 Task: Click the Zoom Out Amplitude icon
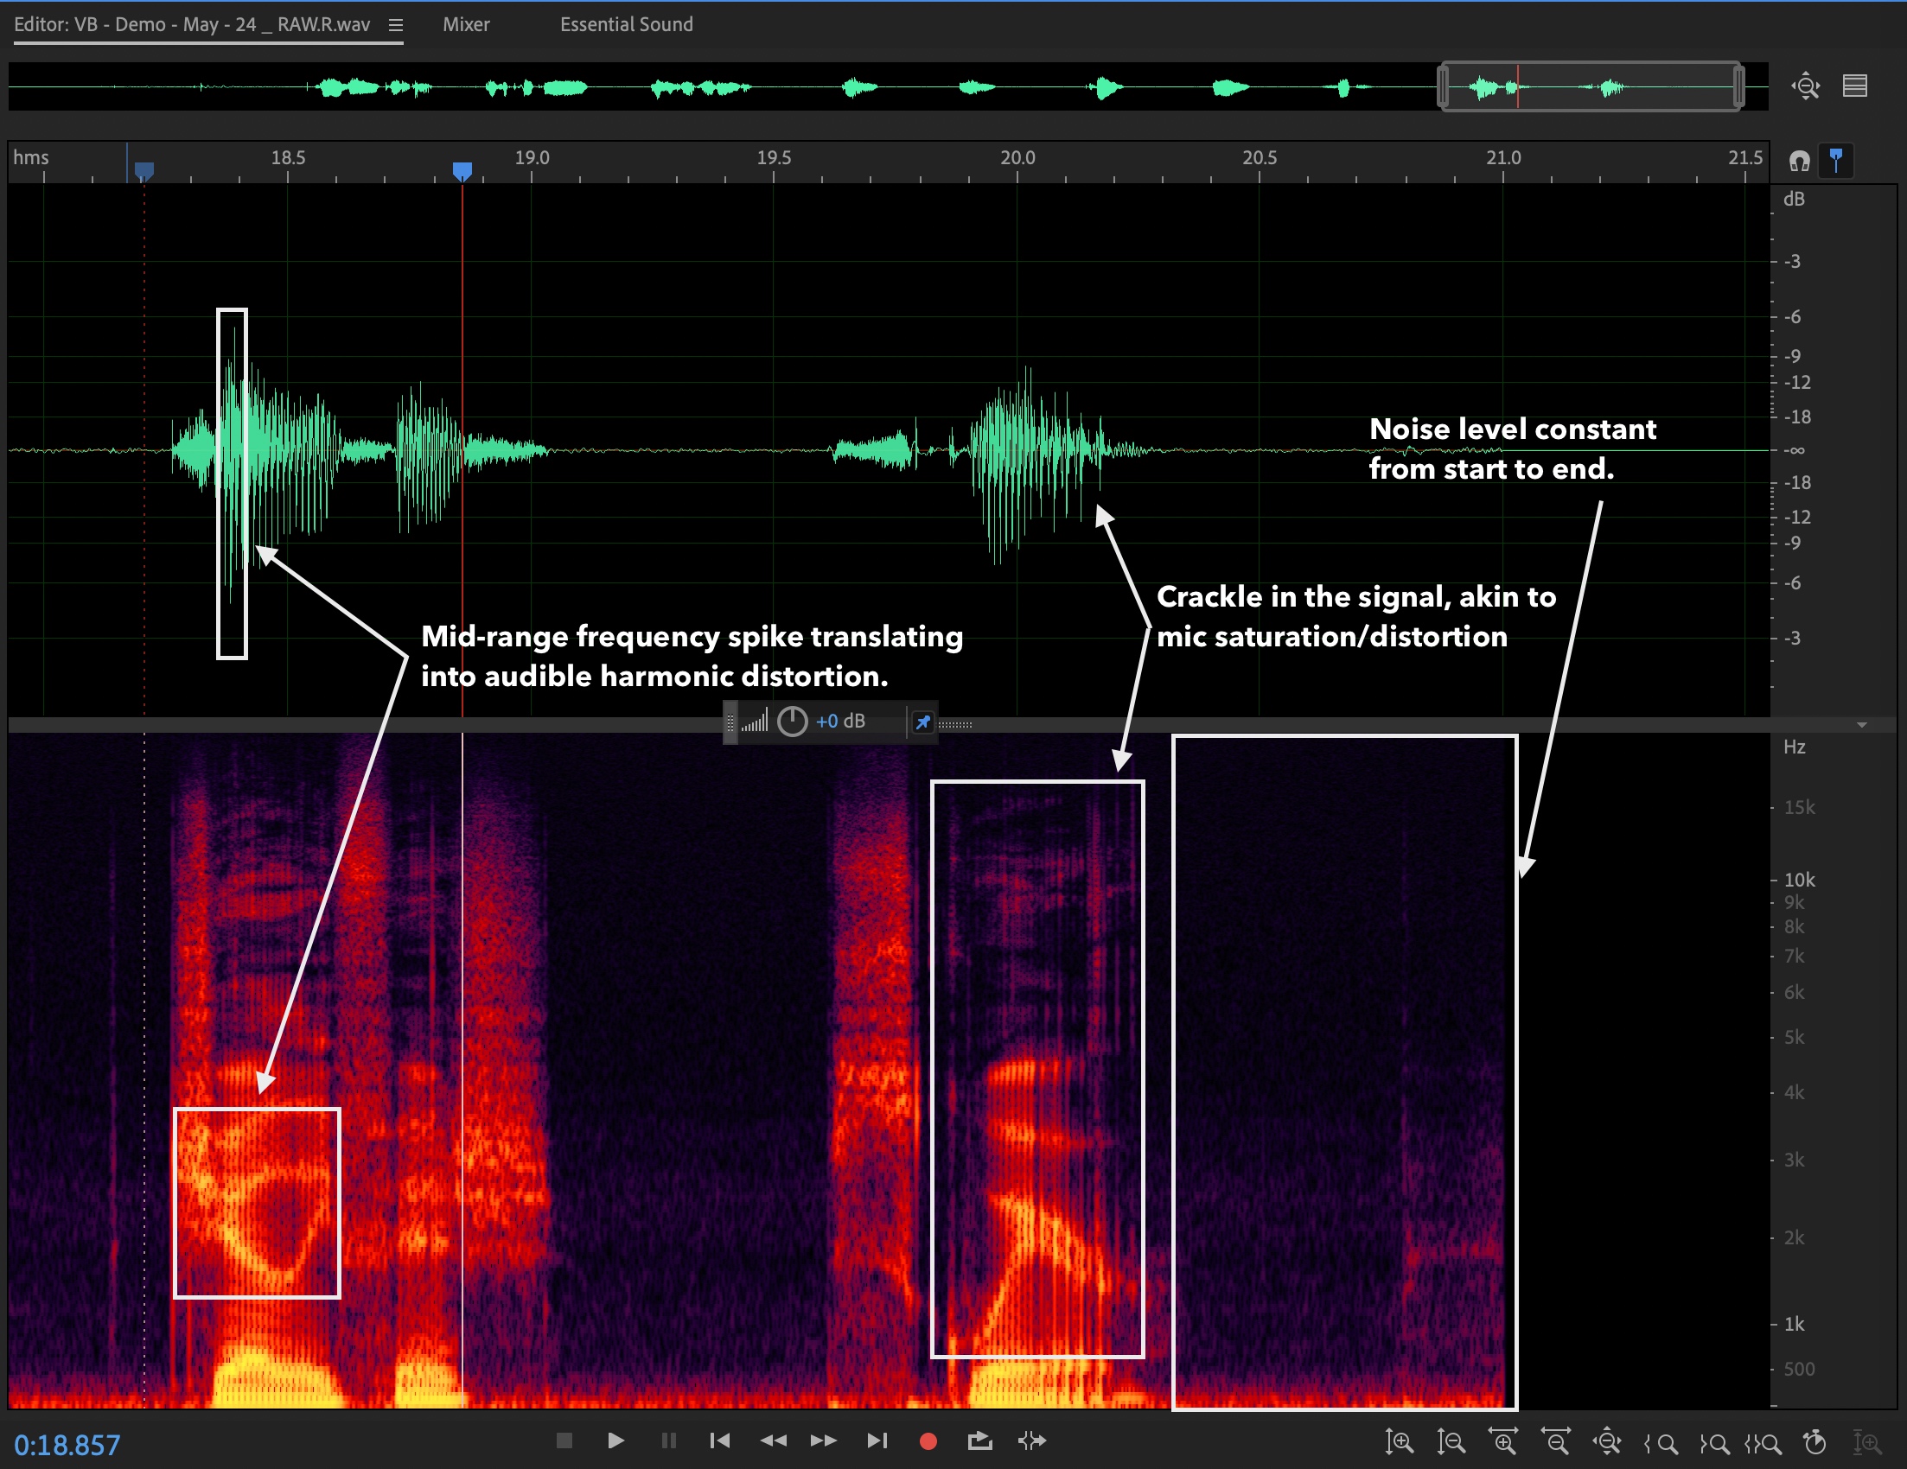1451,1441
